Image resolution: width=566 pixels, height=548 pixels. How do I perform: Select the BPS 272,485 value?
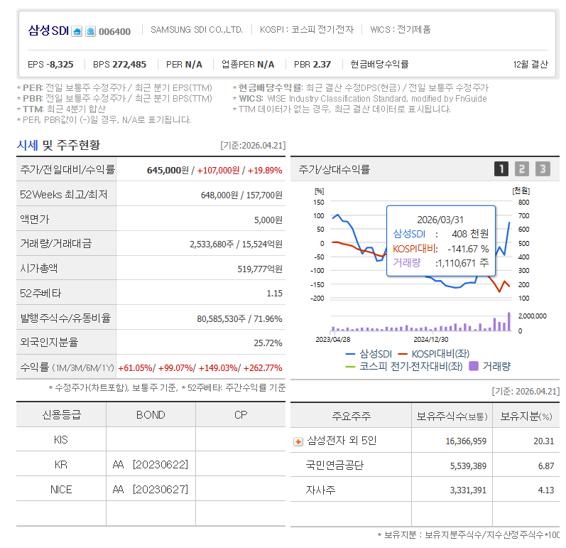119,64
